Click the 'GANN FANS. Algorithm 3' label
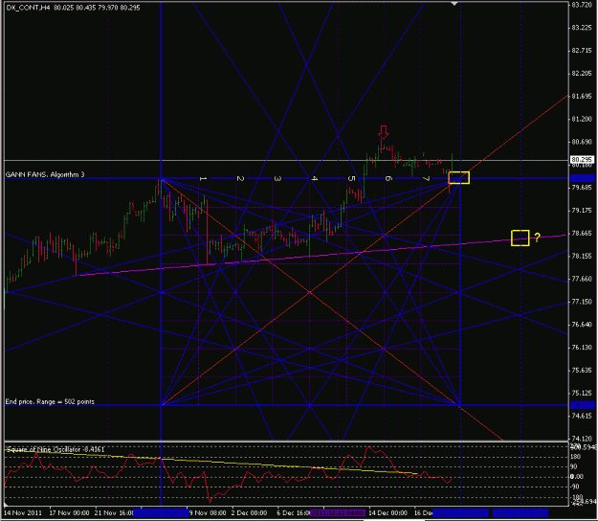The width and height of the screenshot is (598, 521). coord(45,175)
